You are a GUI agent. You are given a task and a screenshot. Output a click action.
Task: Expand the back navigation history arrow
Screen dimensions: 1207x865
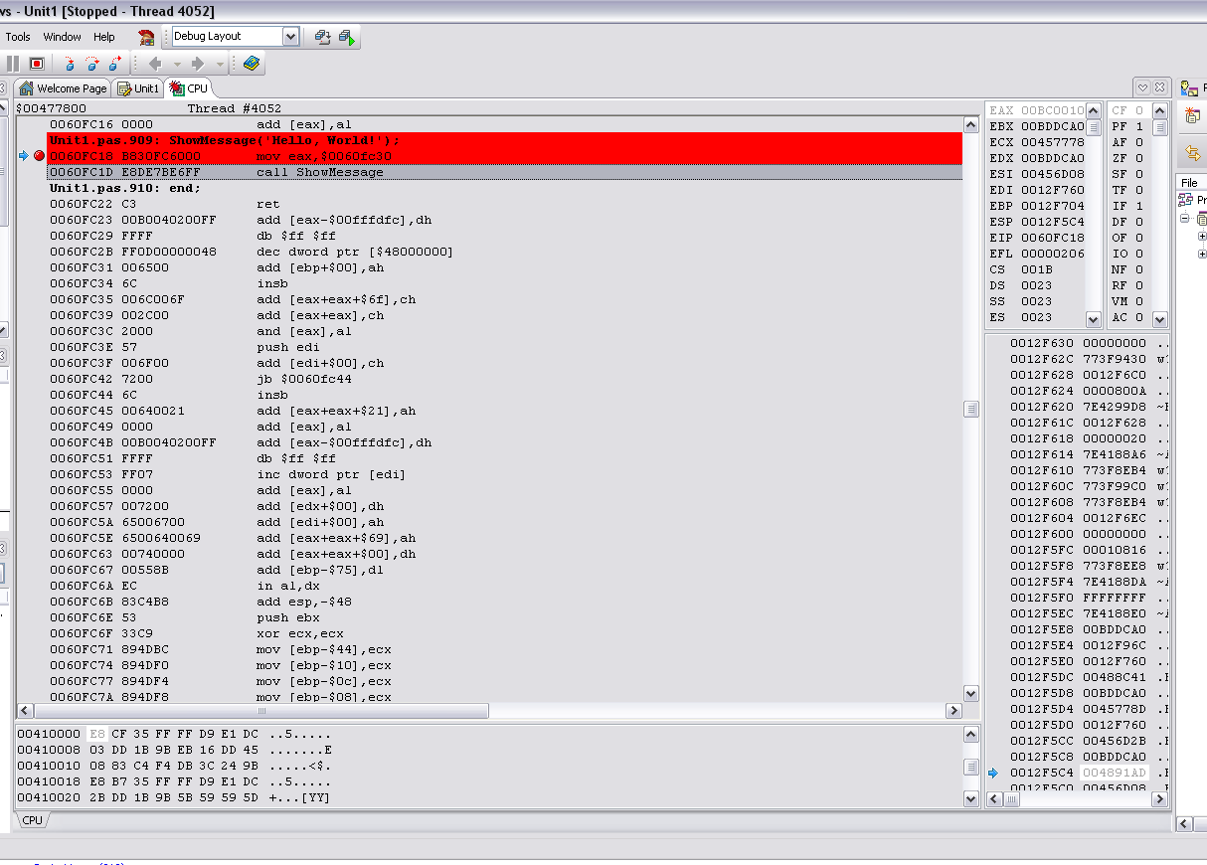[x=177, y=64]
